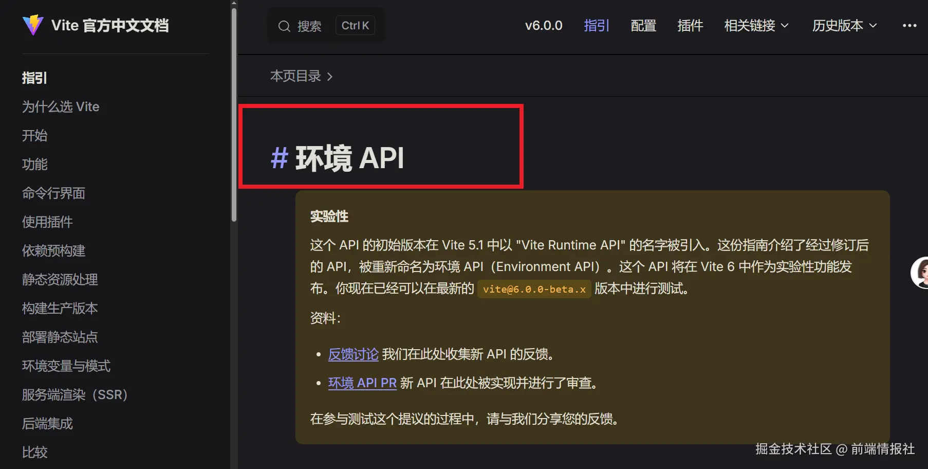Open the 环境 API PR link

point(362,383)
